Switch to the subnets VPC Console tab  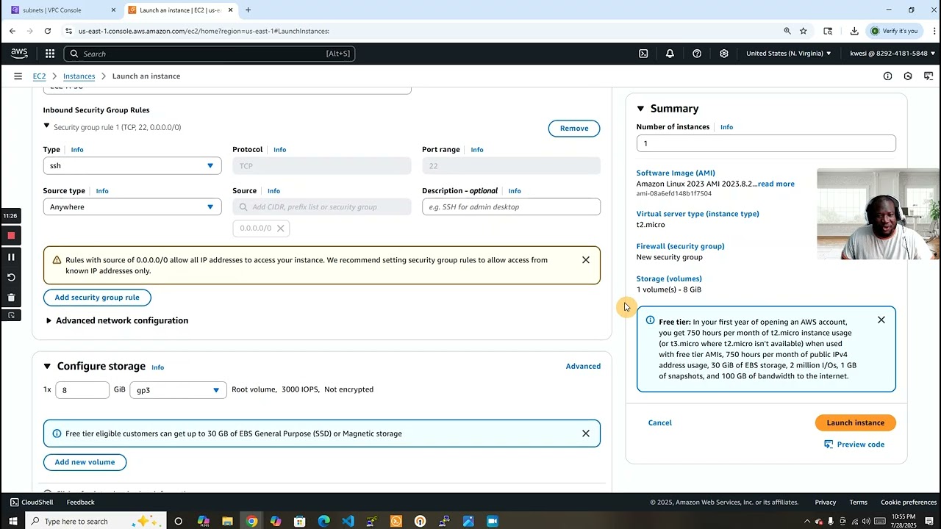[x=62, y=10]
